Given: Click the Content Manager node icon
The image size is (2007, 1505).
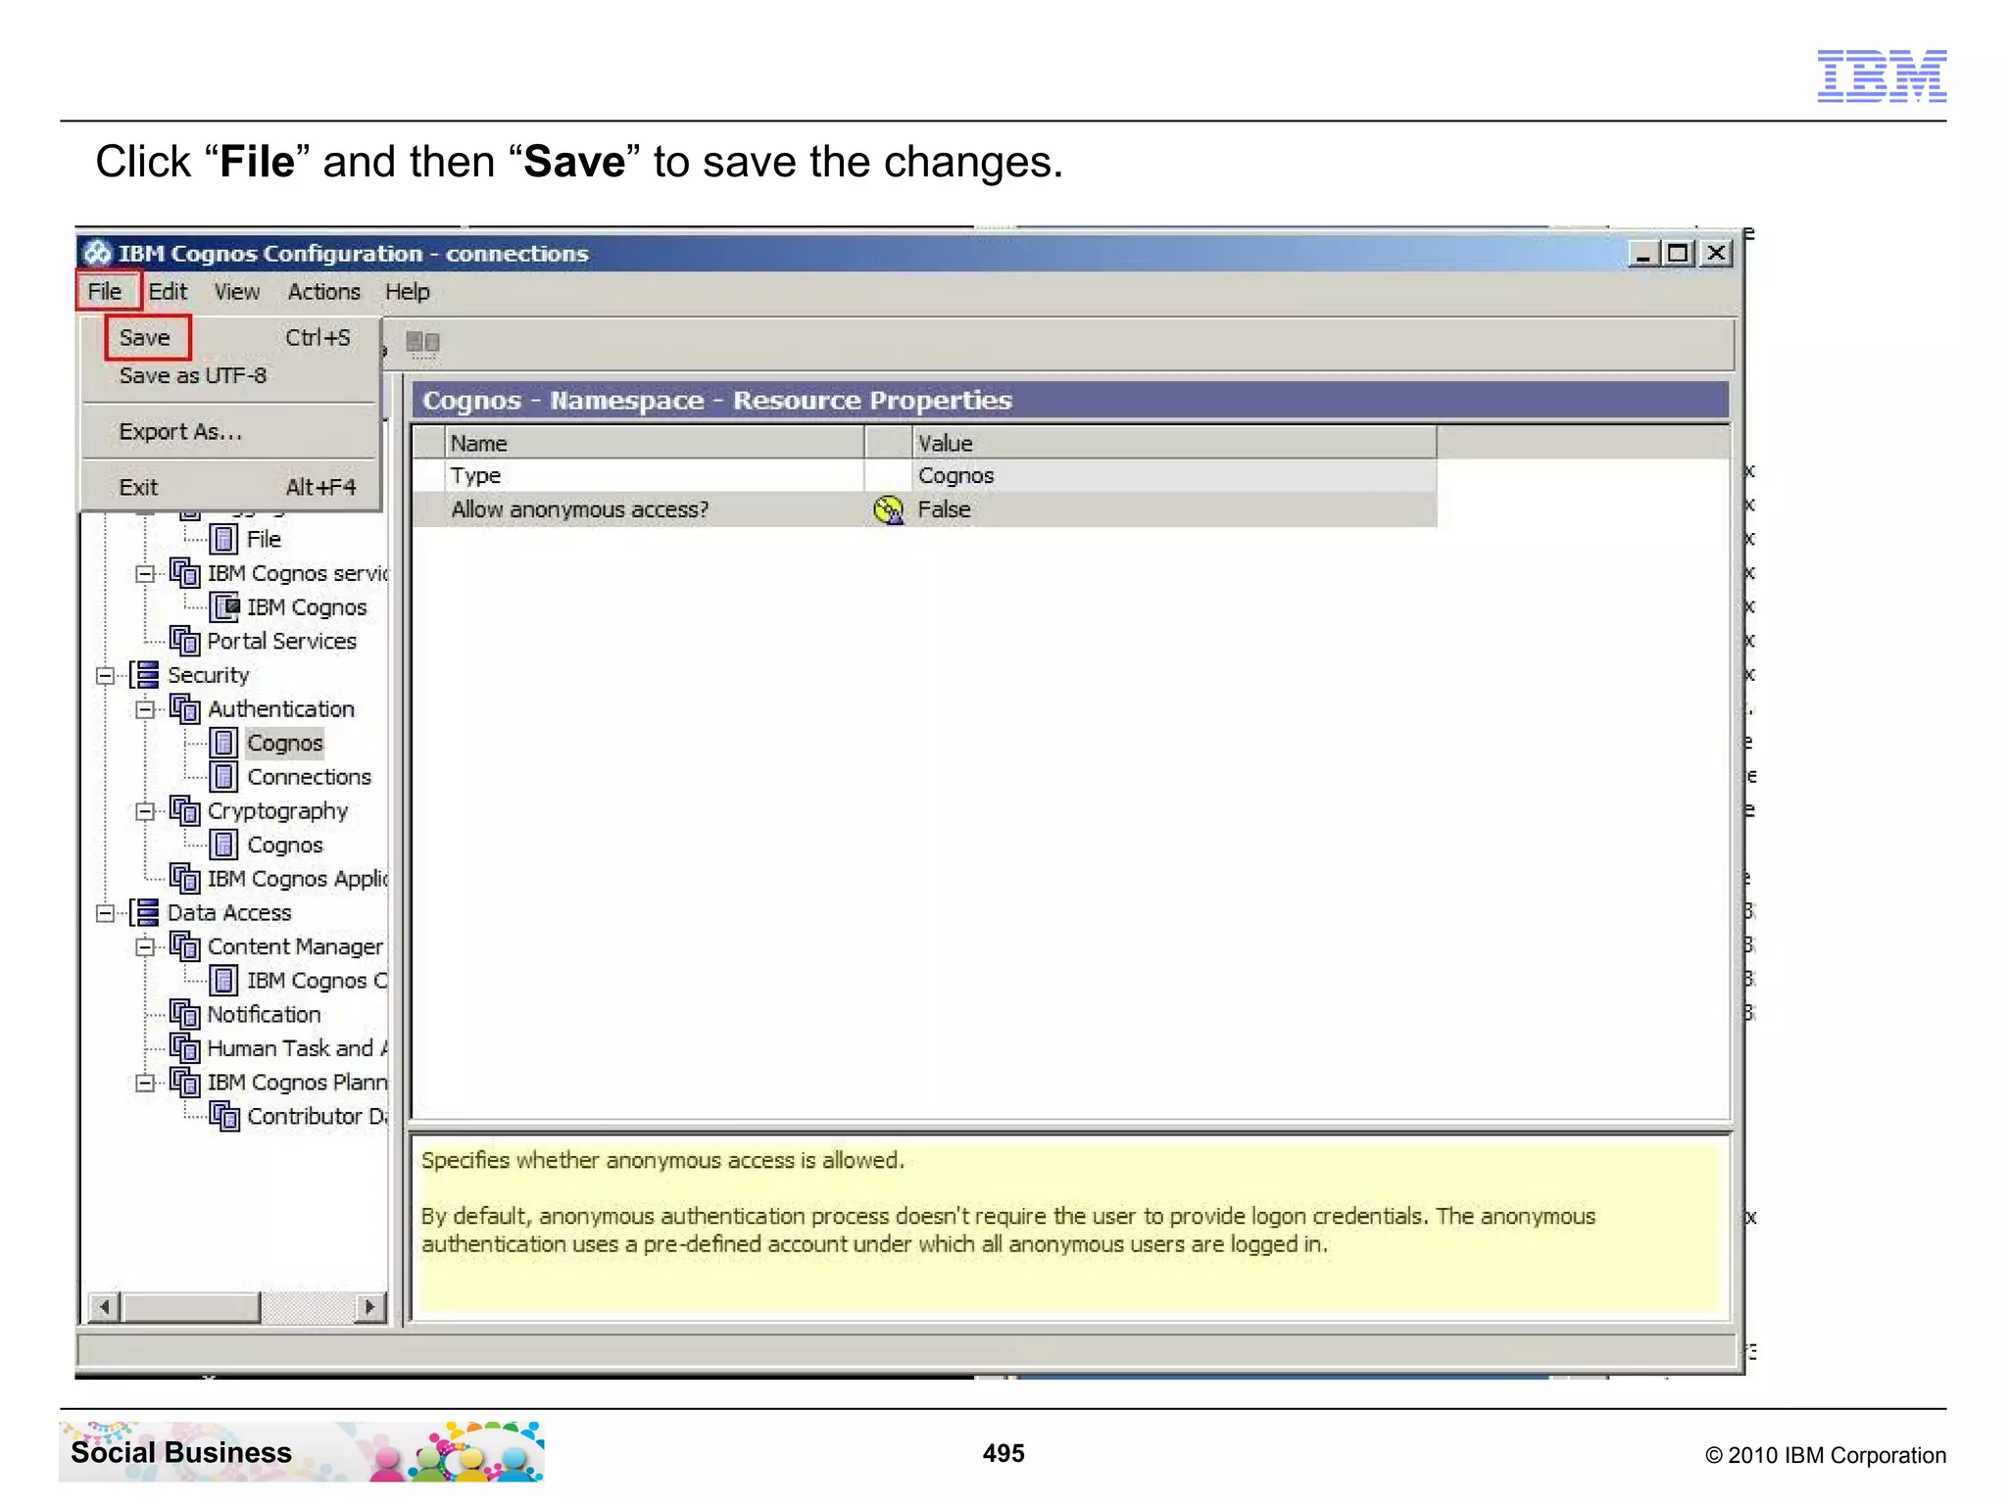Looking at the screenshot, I should 184,946.
